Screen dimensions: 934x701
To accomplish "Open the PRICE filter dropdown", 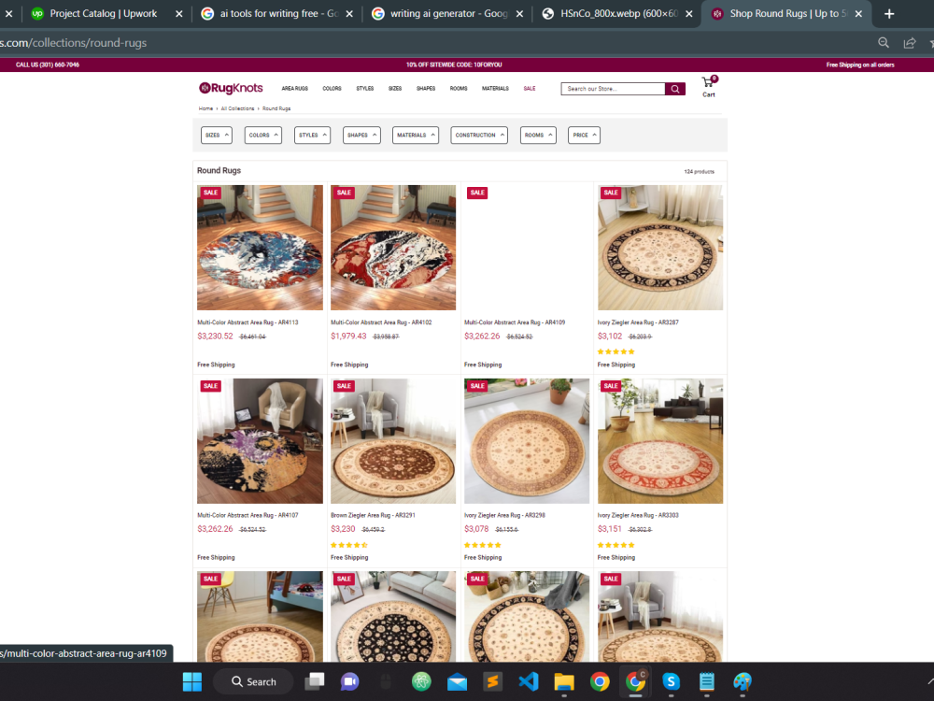I will click(584, 135).
